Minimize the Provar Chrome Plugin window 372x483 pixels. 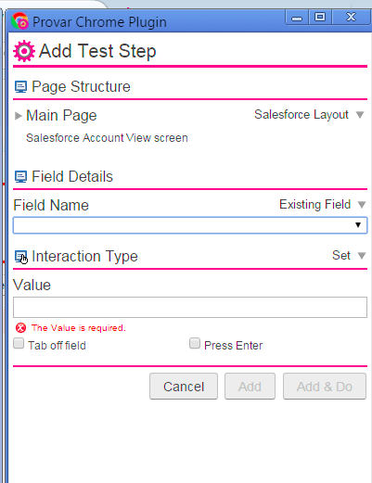[x=297, y=17]
